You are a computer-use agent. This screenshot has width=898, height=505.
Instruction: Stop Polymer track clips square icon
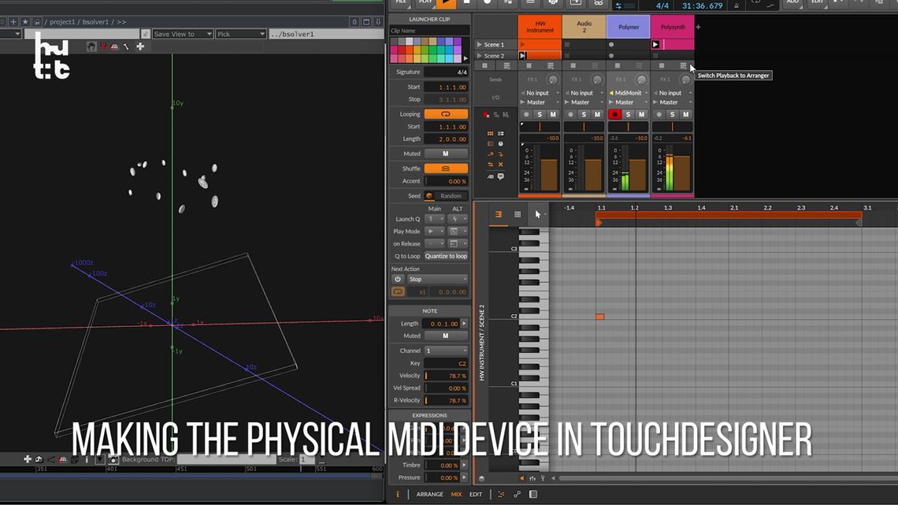tap(618, 66)
